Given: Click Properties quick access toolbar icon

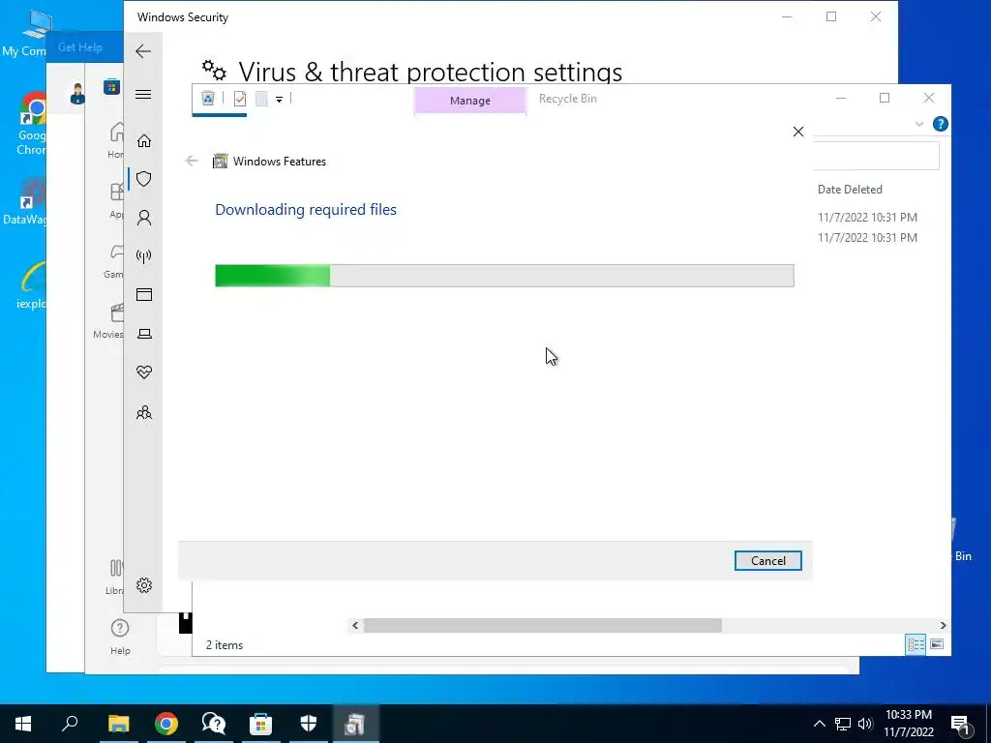Looking at the screenshot, I should [x=240, y=99].
